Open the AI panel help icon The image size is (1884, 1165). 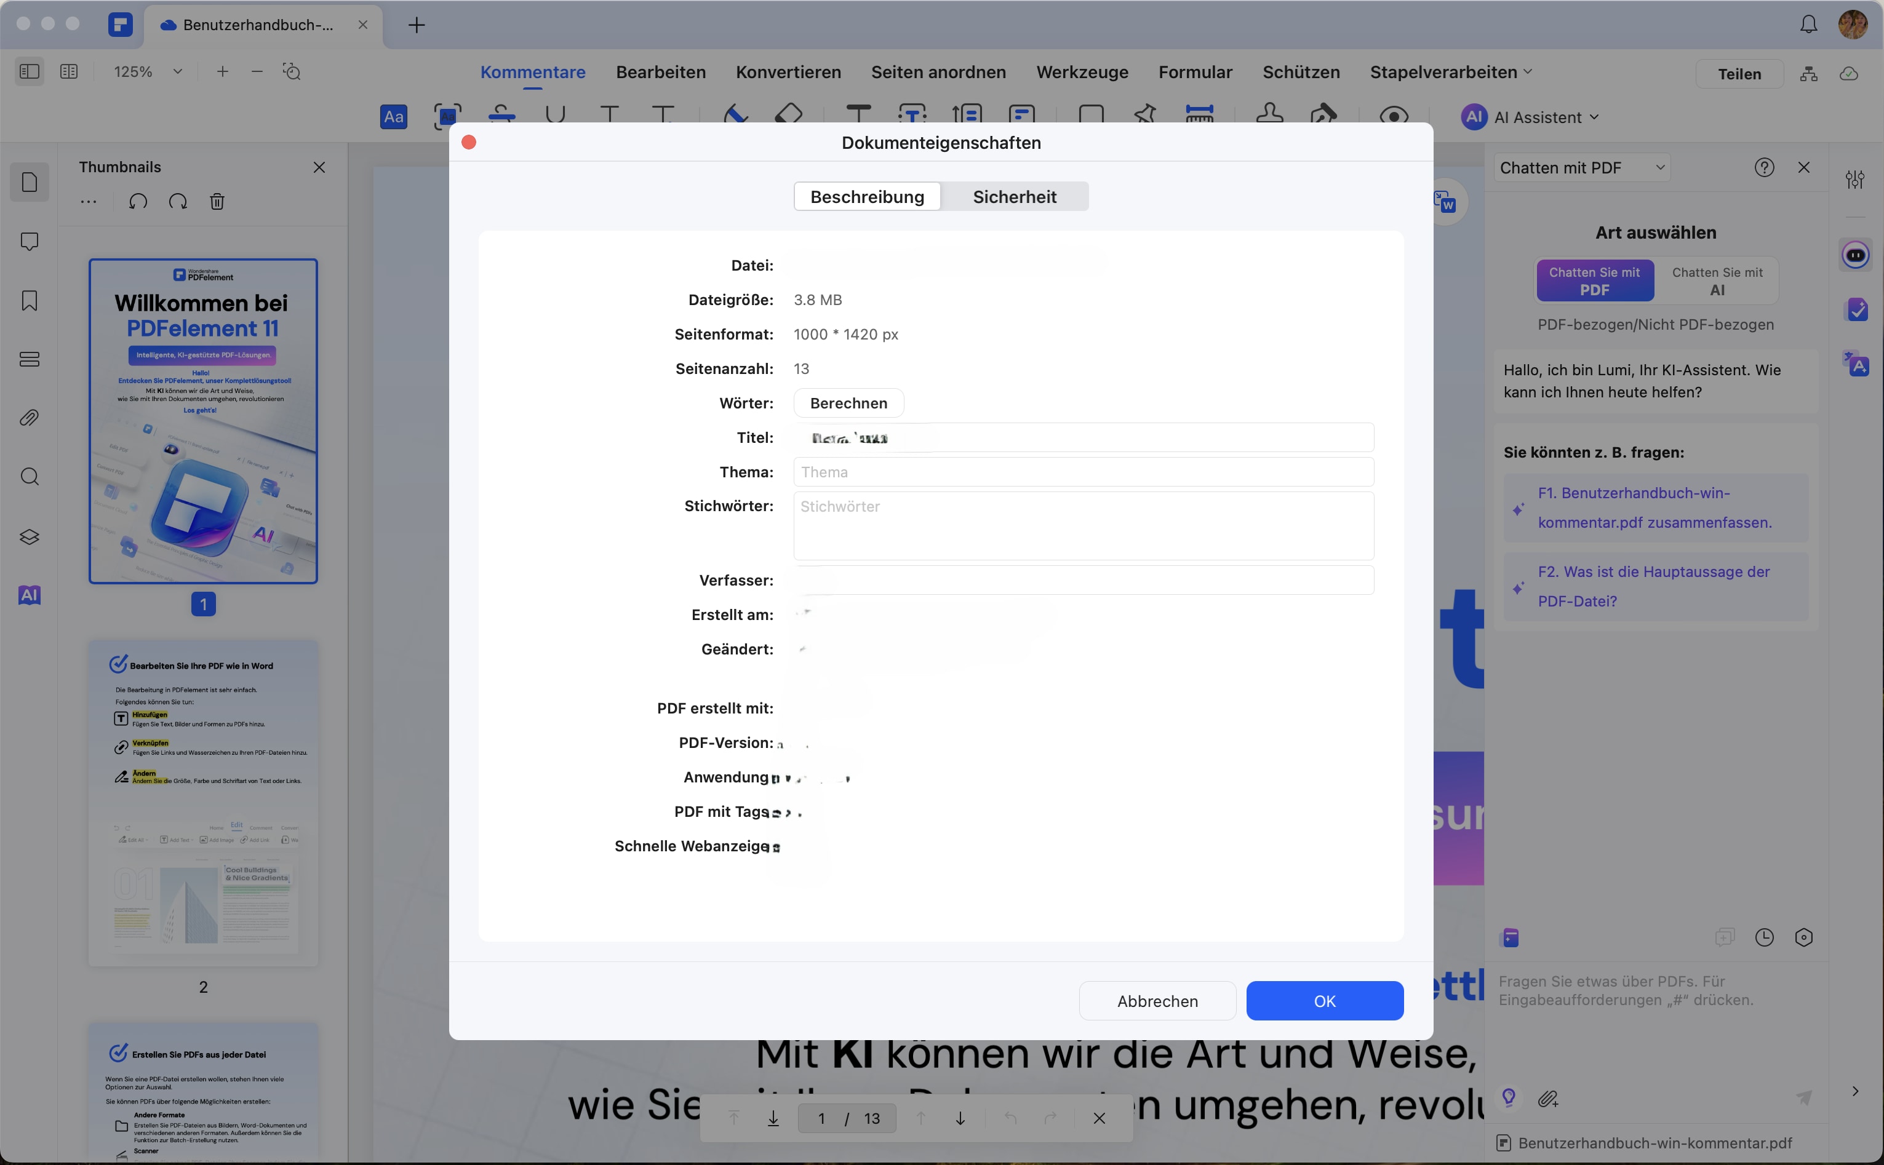1765,167
